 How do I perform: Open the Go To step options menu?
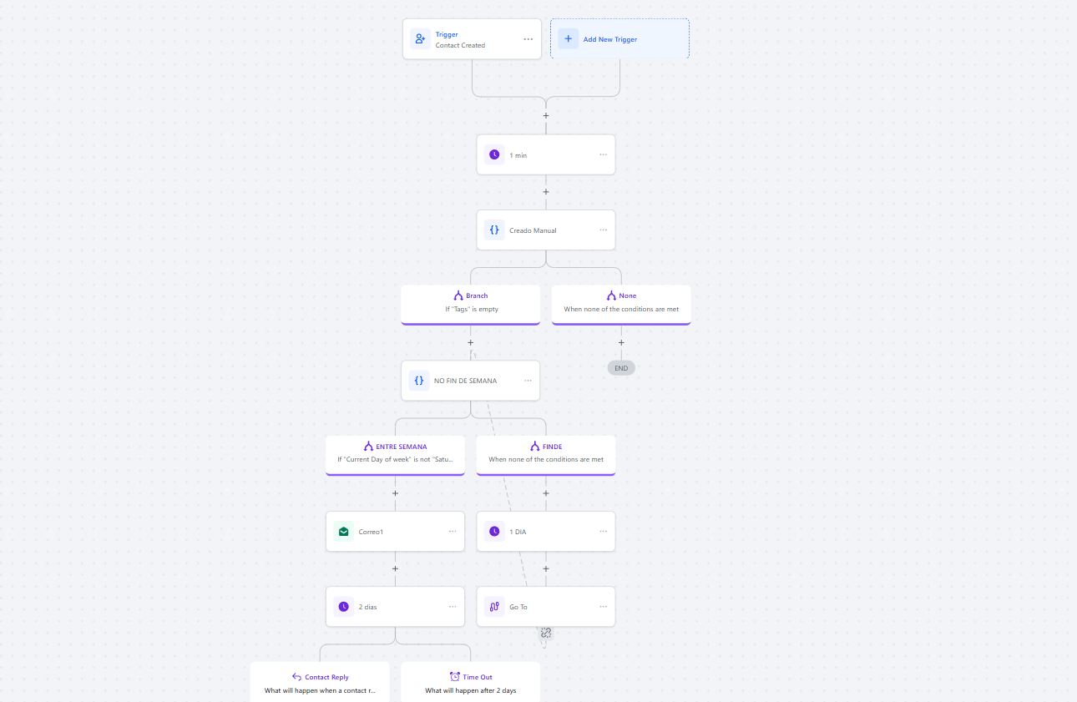pyautogui.click(x=603, y=607)
